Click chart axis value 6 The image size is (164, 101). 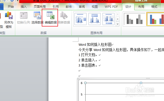[x=81, y=83]
